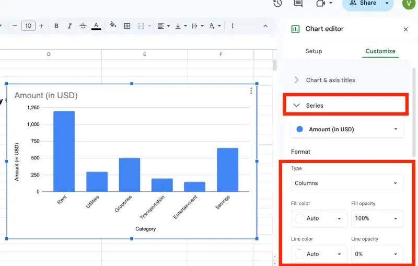Click the Utilities bar in the chart
Image resolution: width=418 pixels, height=266 pixels.
(x=97, y=182)
